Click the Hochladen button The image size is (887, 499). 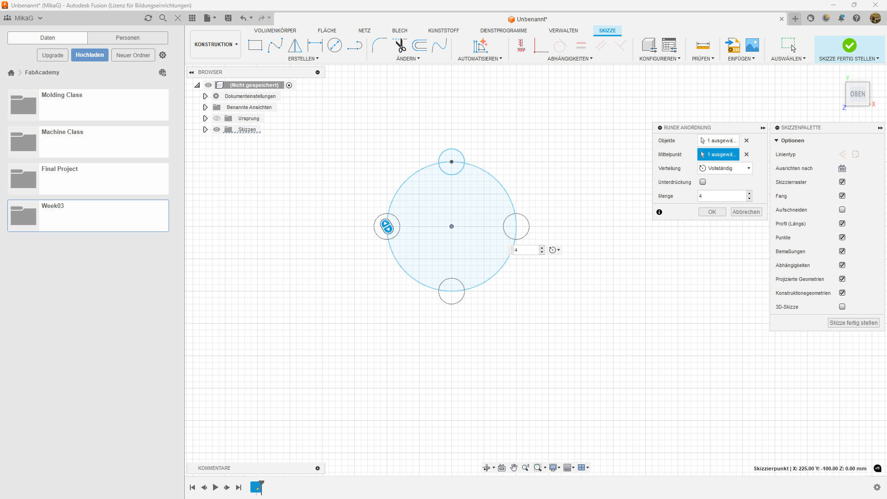[90, 55]
